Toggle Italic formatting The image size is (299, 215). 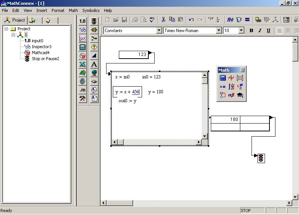click(260, 31)
